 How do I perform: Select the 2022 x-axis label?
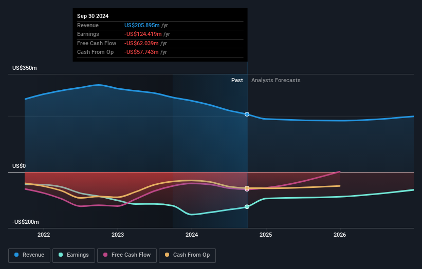pyautogui.click(x=44, y=235)
